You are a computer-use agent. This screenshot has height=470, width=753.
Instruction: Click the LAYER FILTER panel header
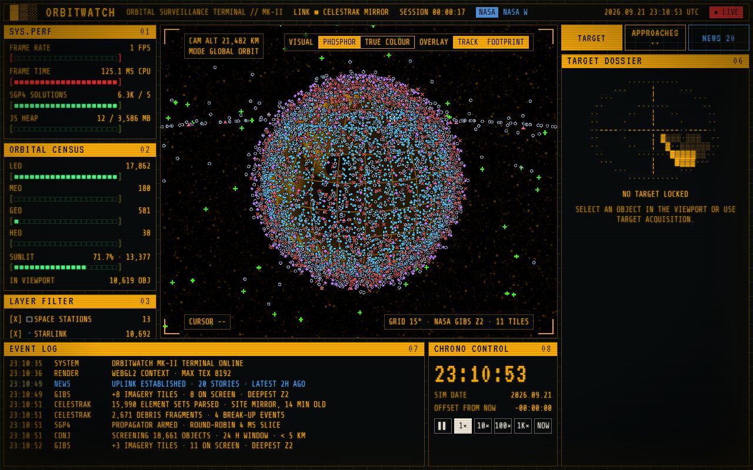[80, 301]
